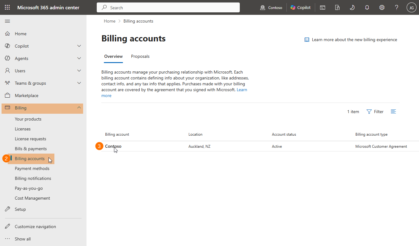419x246 pixels.
Task: Click the Copilot button in header
Action: [301, 7]
